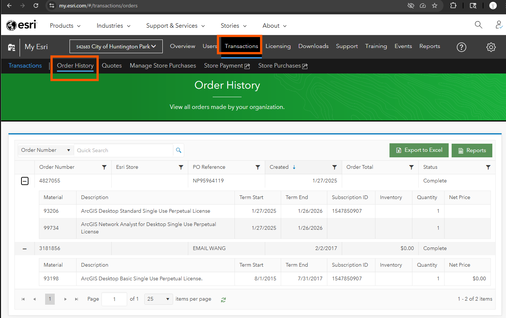Open the Support tab
506x318 pixels.
coord(347,46)
